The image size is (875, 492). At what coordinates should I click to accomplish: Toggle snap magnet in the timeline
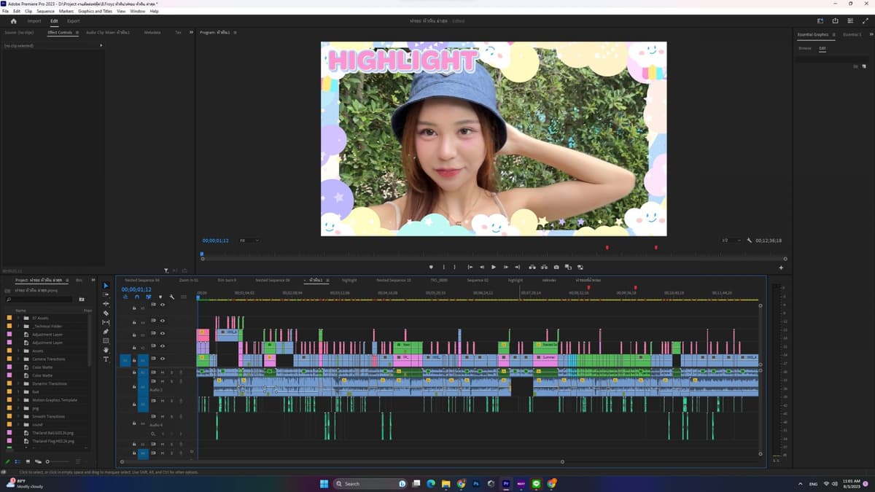click(136, 297)
